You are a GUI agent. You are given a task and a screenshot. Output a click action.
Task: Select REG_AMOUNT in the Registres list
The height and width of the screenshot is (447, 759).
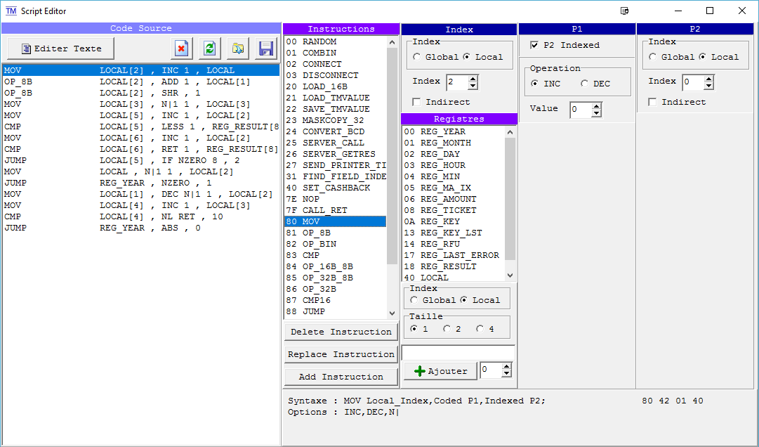coord(448,199)
